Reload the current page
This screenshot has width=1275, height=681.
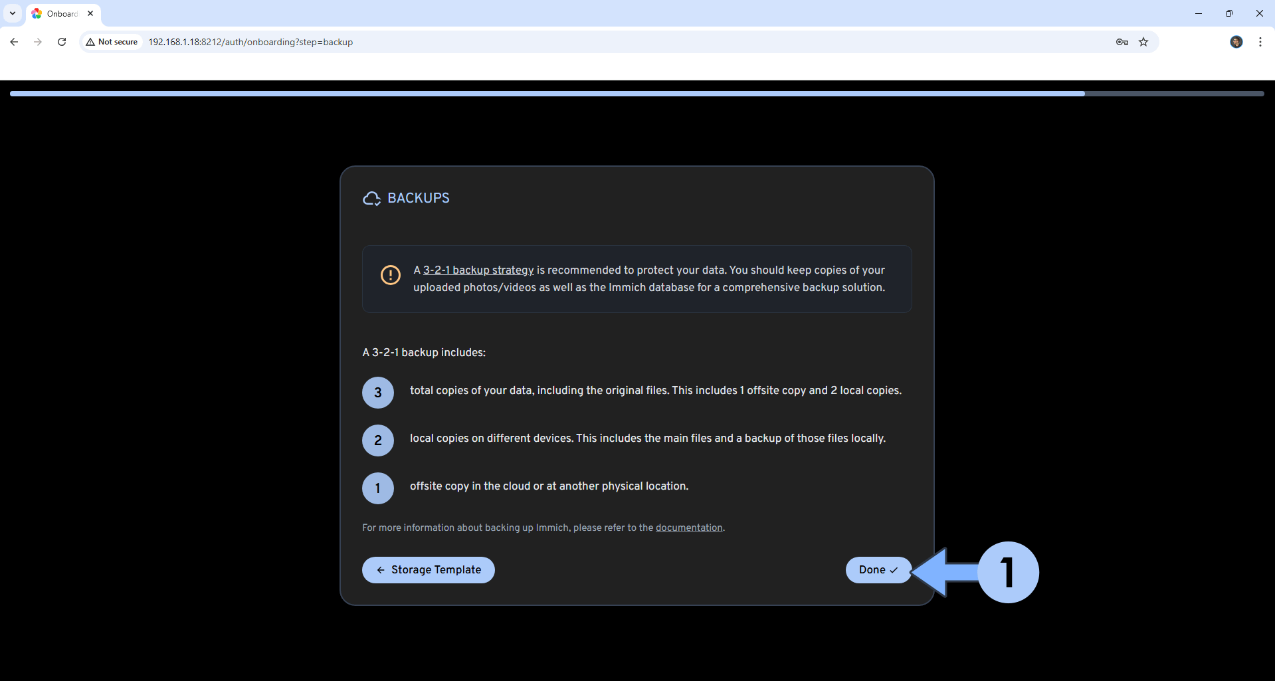62,42
